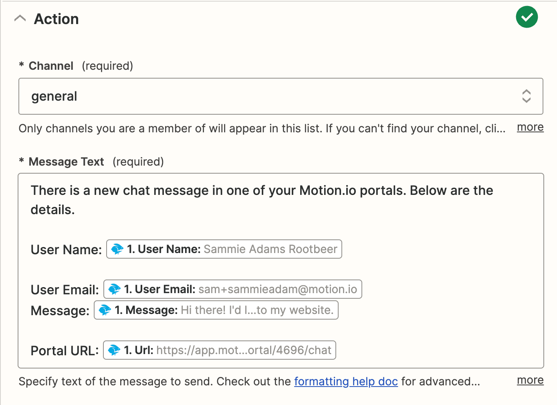Select the 'Hi there!' message value
557x405 pixels.
pyautogui.click(x=257, y=310)
